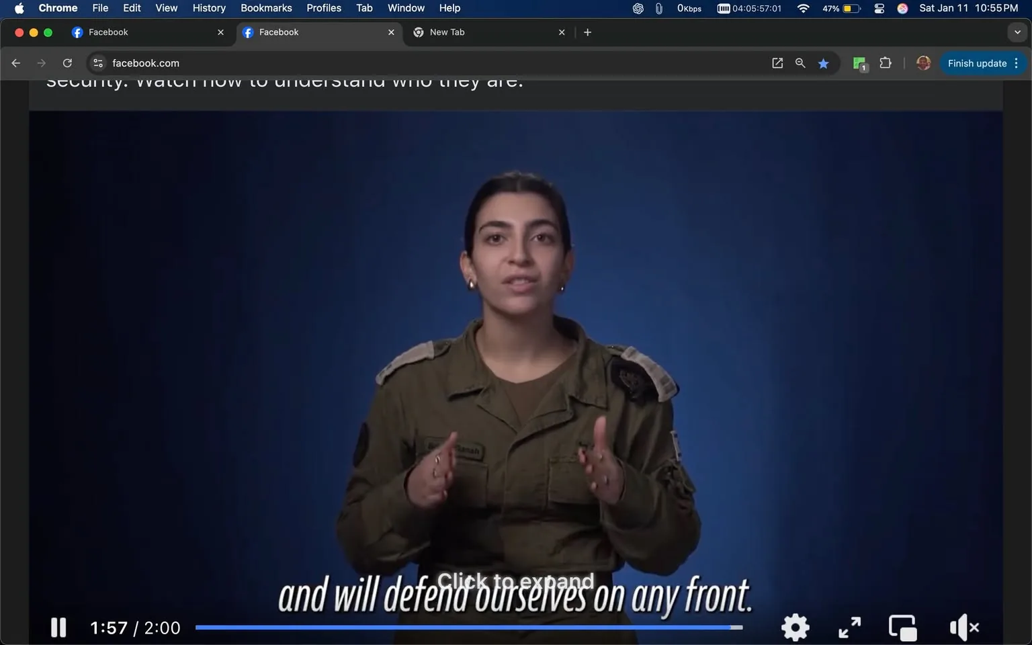Pause the playing video
The height and width of the screenshot is (645, 1032).
58,627
